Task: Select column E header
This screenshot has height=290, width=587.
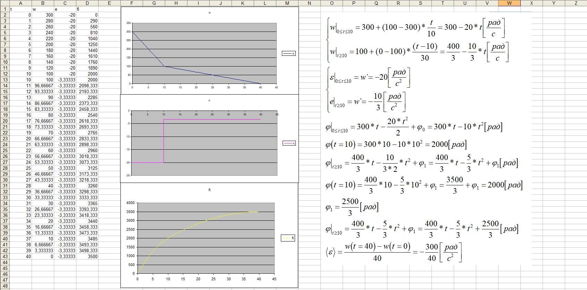Action: 109,3
